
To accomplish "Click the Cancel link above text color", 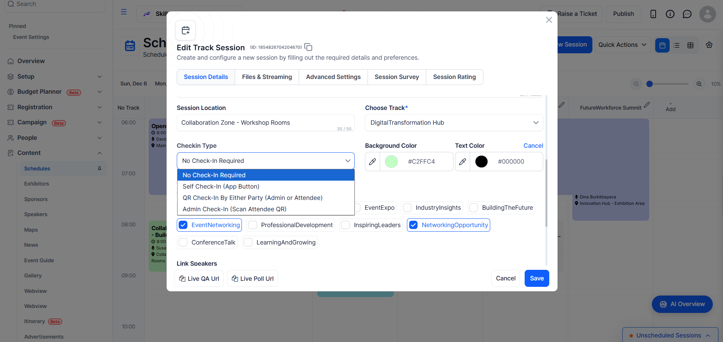I will pos(533,146).
